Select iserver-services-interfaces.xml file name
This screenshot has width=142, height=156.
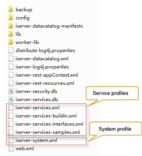[49, 124]
